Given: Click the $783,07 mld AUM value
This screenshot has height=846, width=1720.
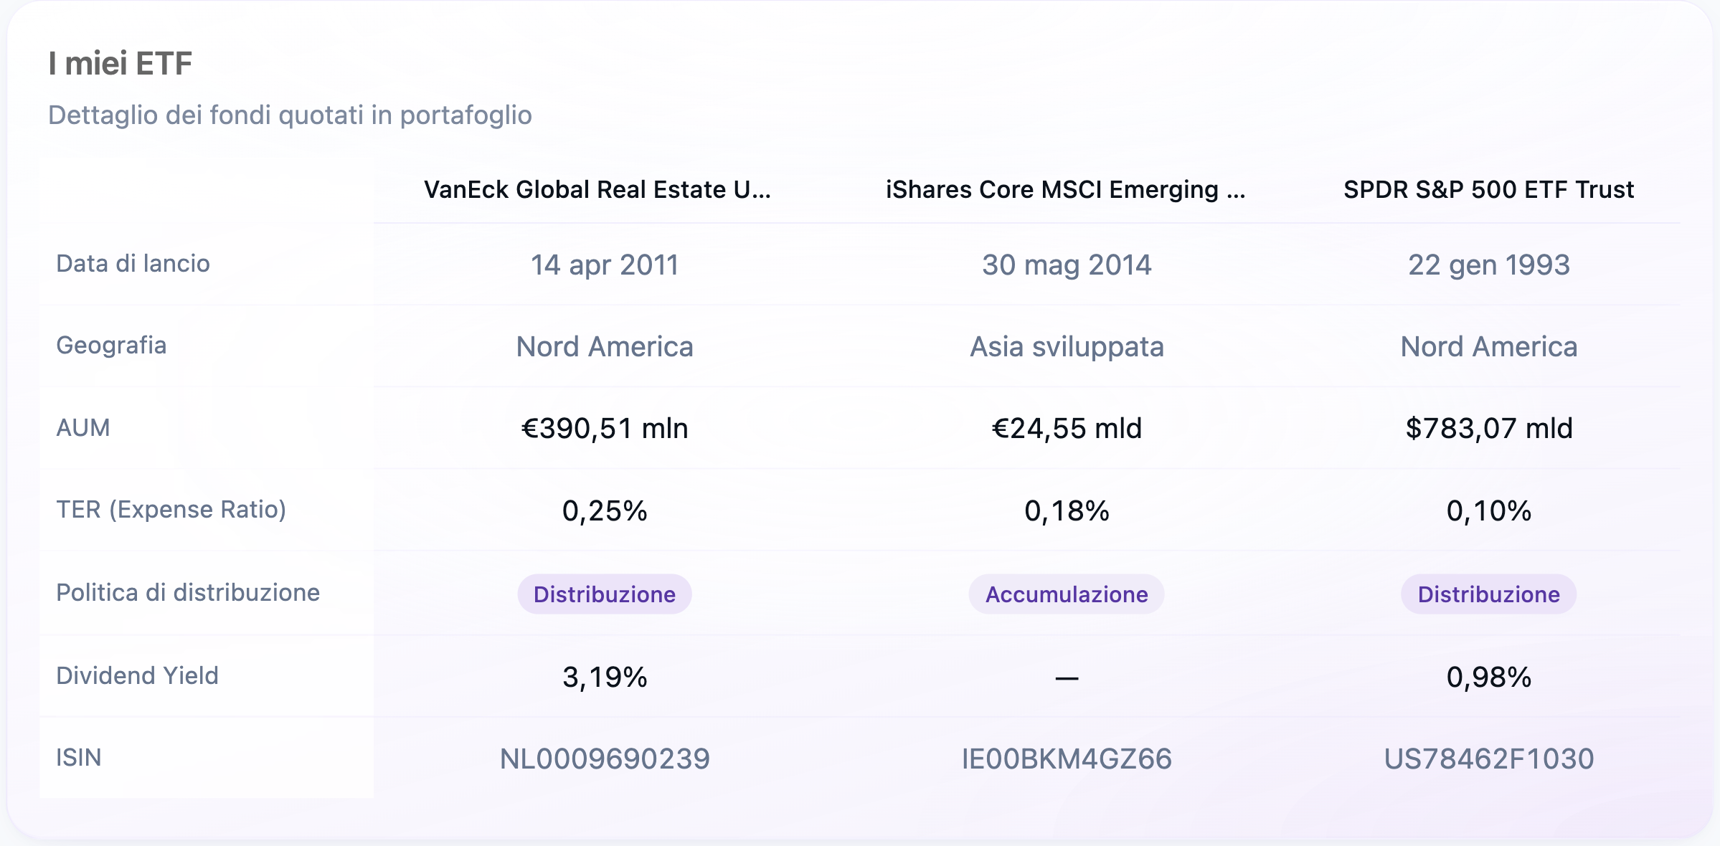Looking at the screenshot, I should tap(1489, 429).
